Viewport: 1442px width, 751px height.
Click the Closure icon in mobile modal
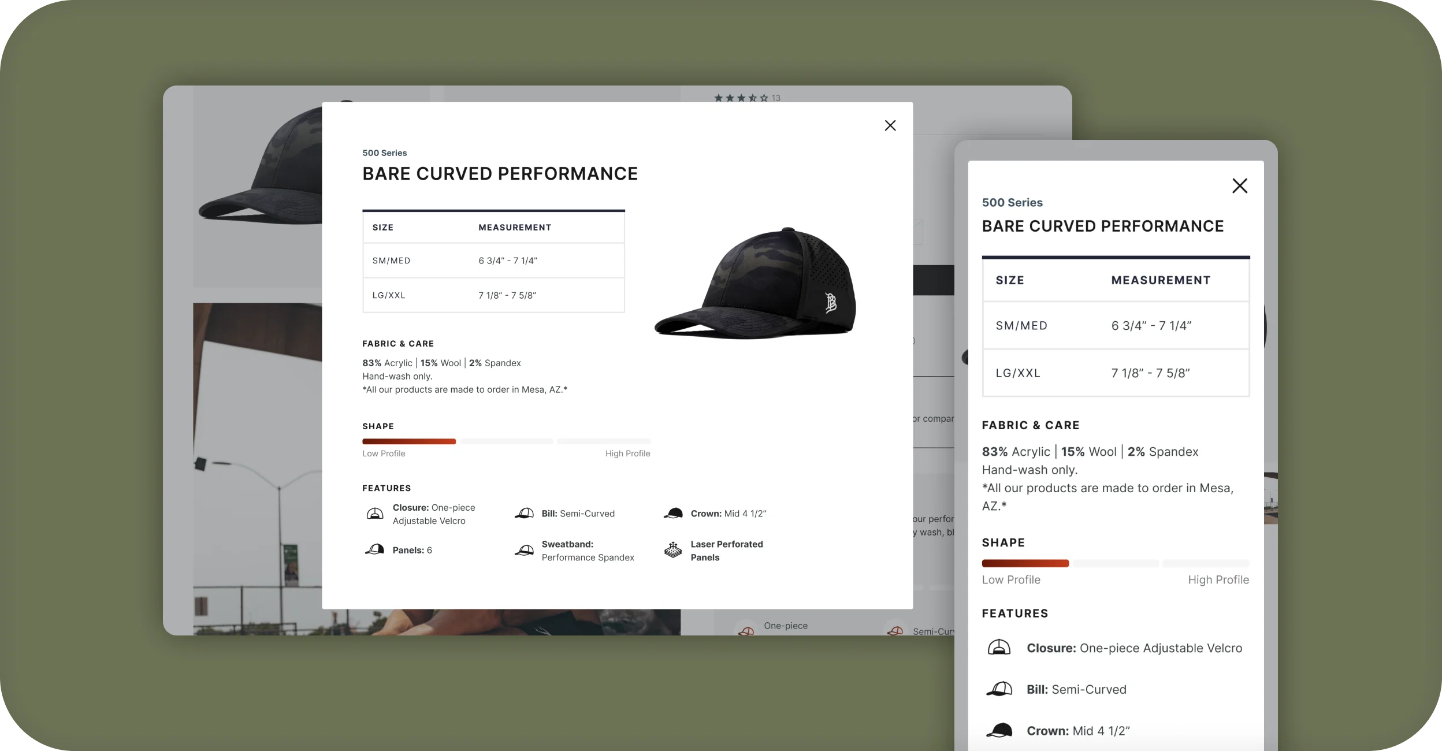click(x=999, y=648)
